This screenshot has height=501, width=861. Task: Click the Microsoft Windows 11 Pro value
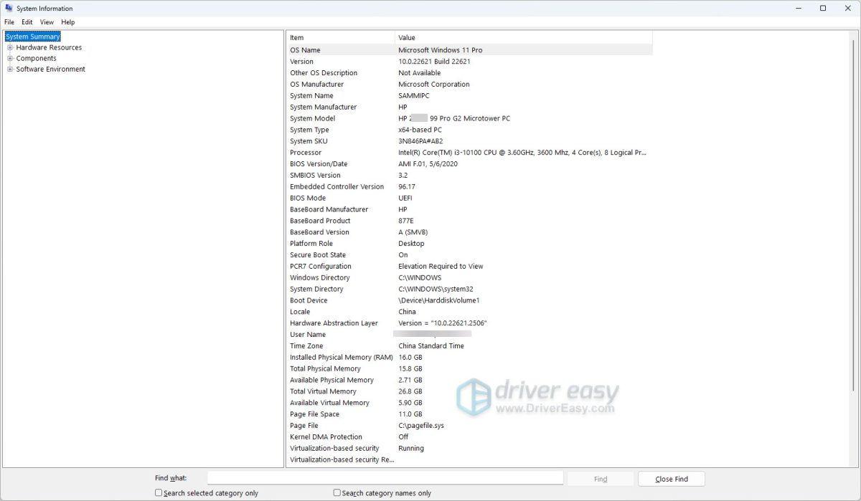pos(441,50)
